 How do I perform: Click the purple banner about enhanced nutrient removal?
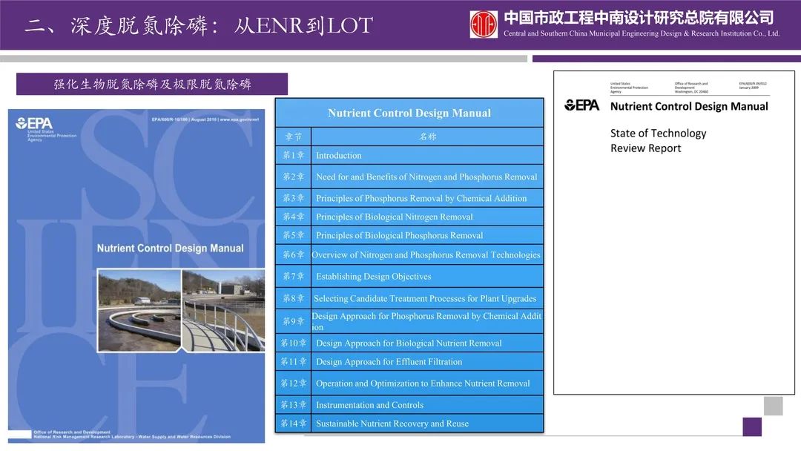point(152,84)
